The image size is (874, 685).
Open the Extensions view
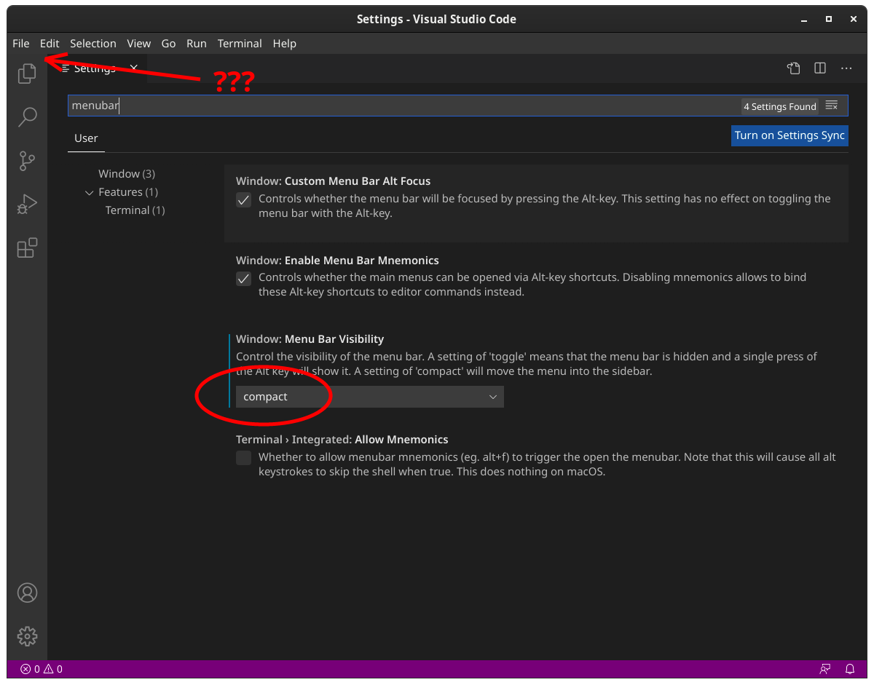[27, 248]
